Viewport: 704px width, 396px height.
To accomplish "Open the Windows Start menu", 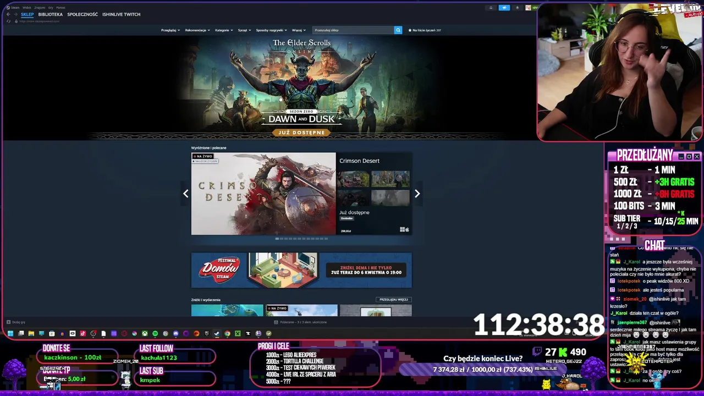I will point(10,333).
